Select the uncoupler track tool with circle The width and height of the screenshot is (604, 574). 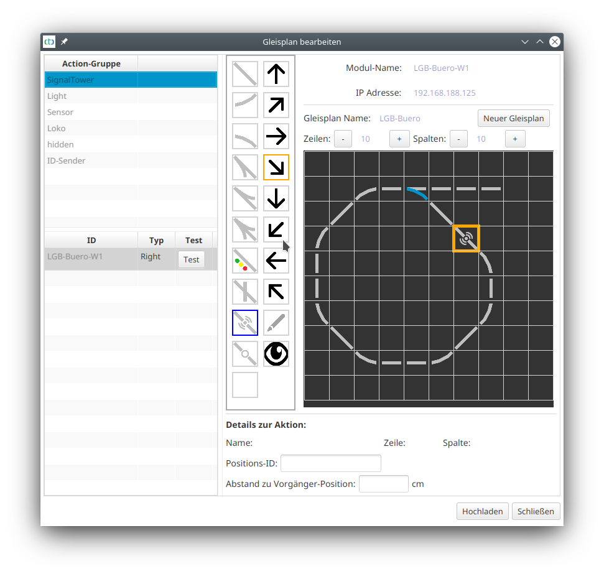click(x=244, y=353)
